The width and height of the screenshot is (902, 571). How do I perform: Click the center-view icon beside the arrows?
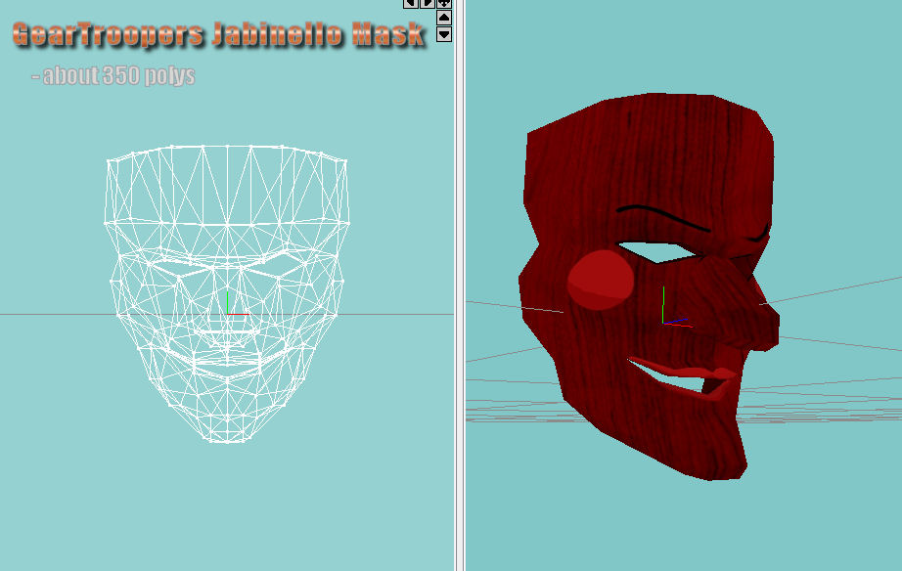[x=444, y=3]
